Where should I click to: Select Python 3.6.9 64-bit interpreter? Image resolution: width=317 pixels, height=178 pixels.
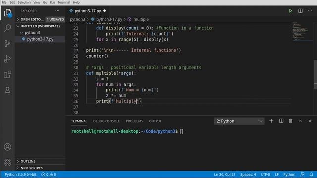click(20, 174)
